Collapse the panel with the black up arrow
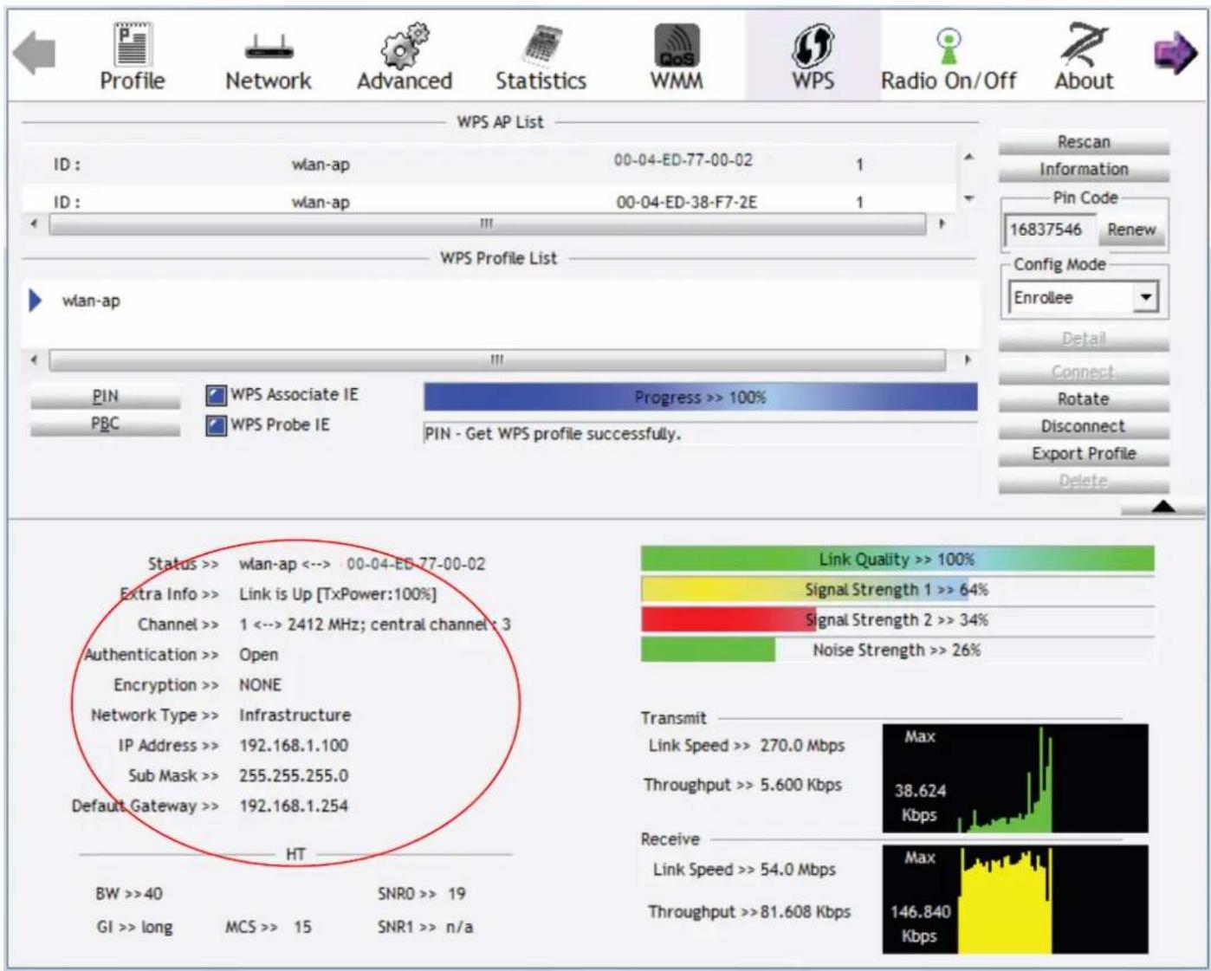This screenshot has width=1211, height=971. (x=1163, y=506)
